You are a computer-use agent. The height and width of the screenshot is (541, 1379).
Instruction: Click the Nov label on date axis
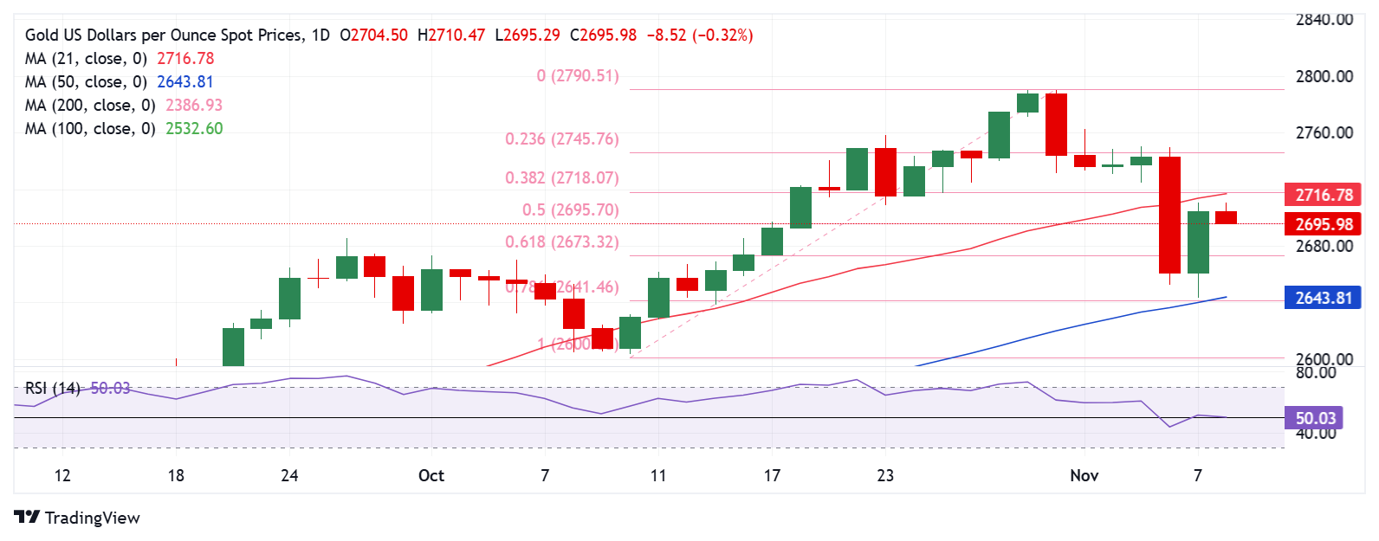[1084, 476]
